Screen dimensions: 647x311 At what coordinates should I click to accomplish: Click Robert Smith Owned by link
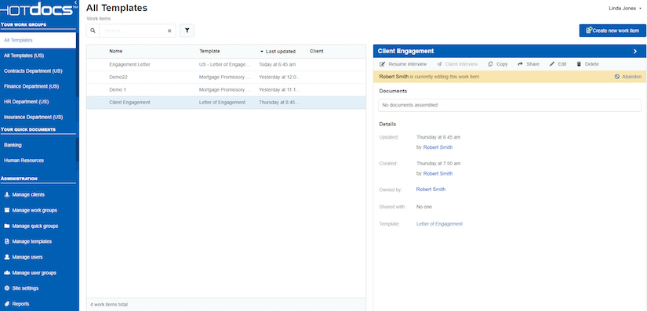point(431,190)
